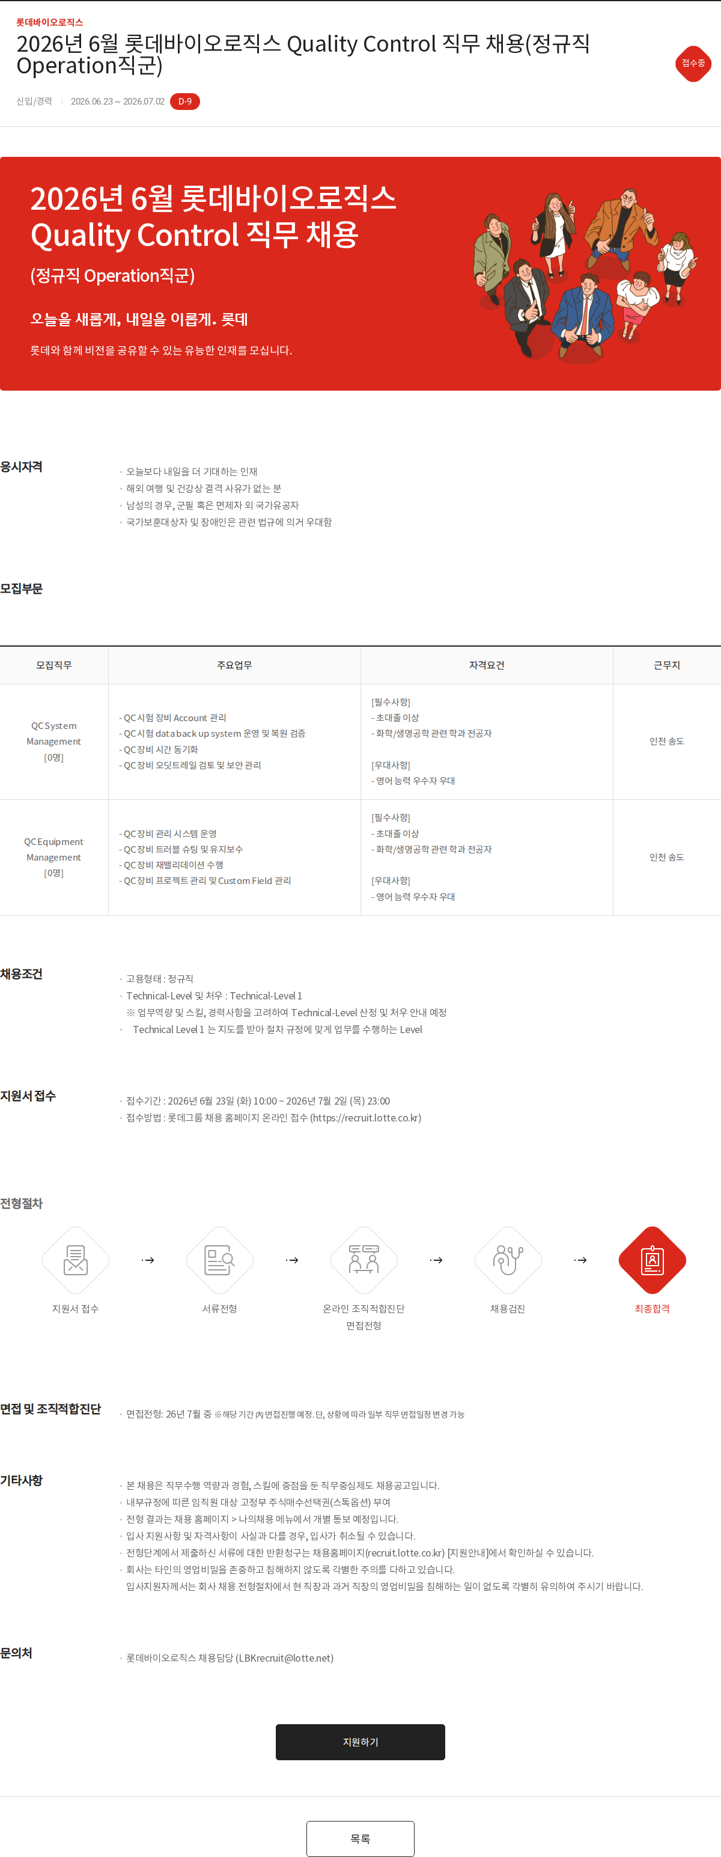Click the 모집직무 column header
Viewport: 721px width, 1857px height.
[54, 665]
